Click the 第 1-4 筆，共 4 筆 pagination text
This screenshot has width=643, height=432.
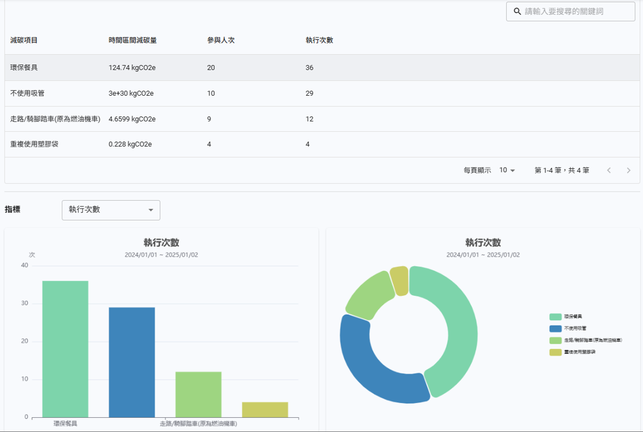point(562,170)
